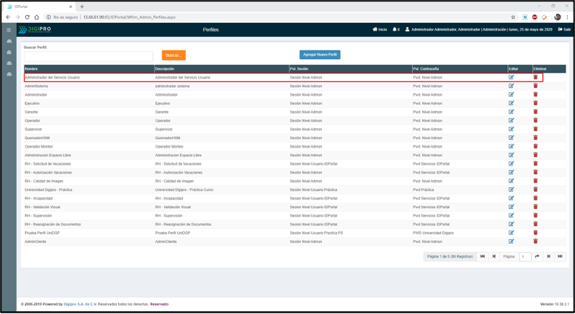Toggle the hamburger sidebar menu
This screenshot has width=575, height=314.
pyautogui.click(x=9, y=30)
